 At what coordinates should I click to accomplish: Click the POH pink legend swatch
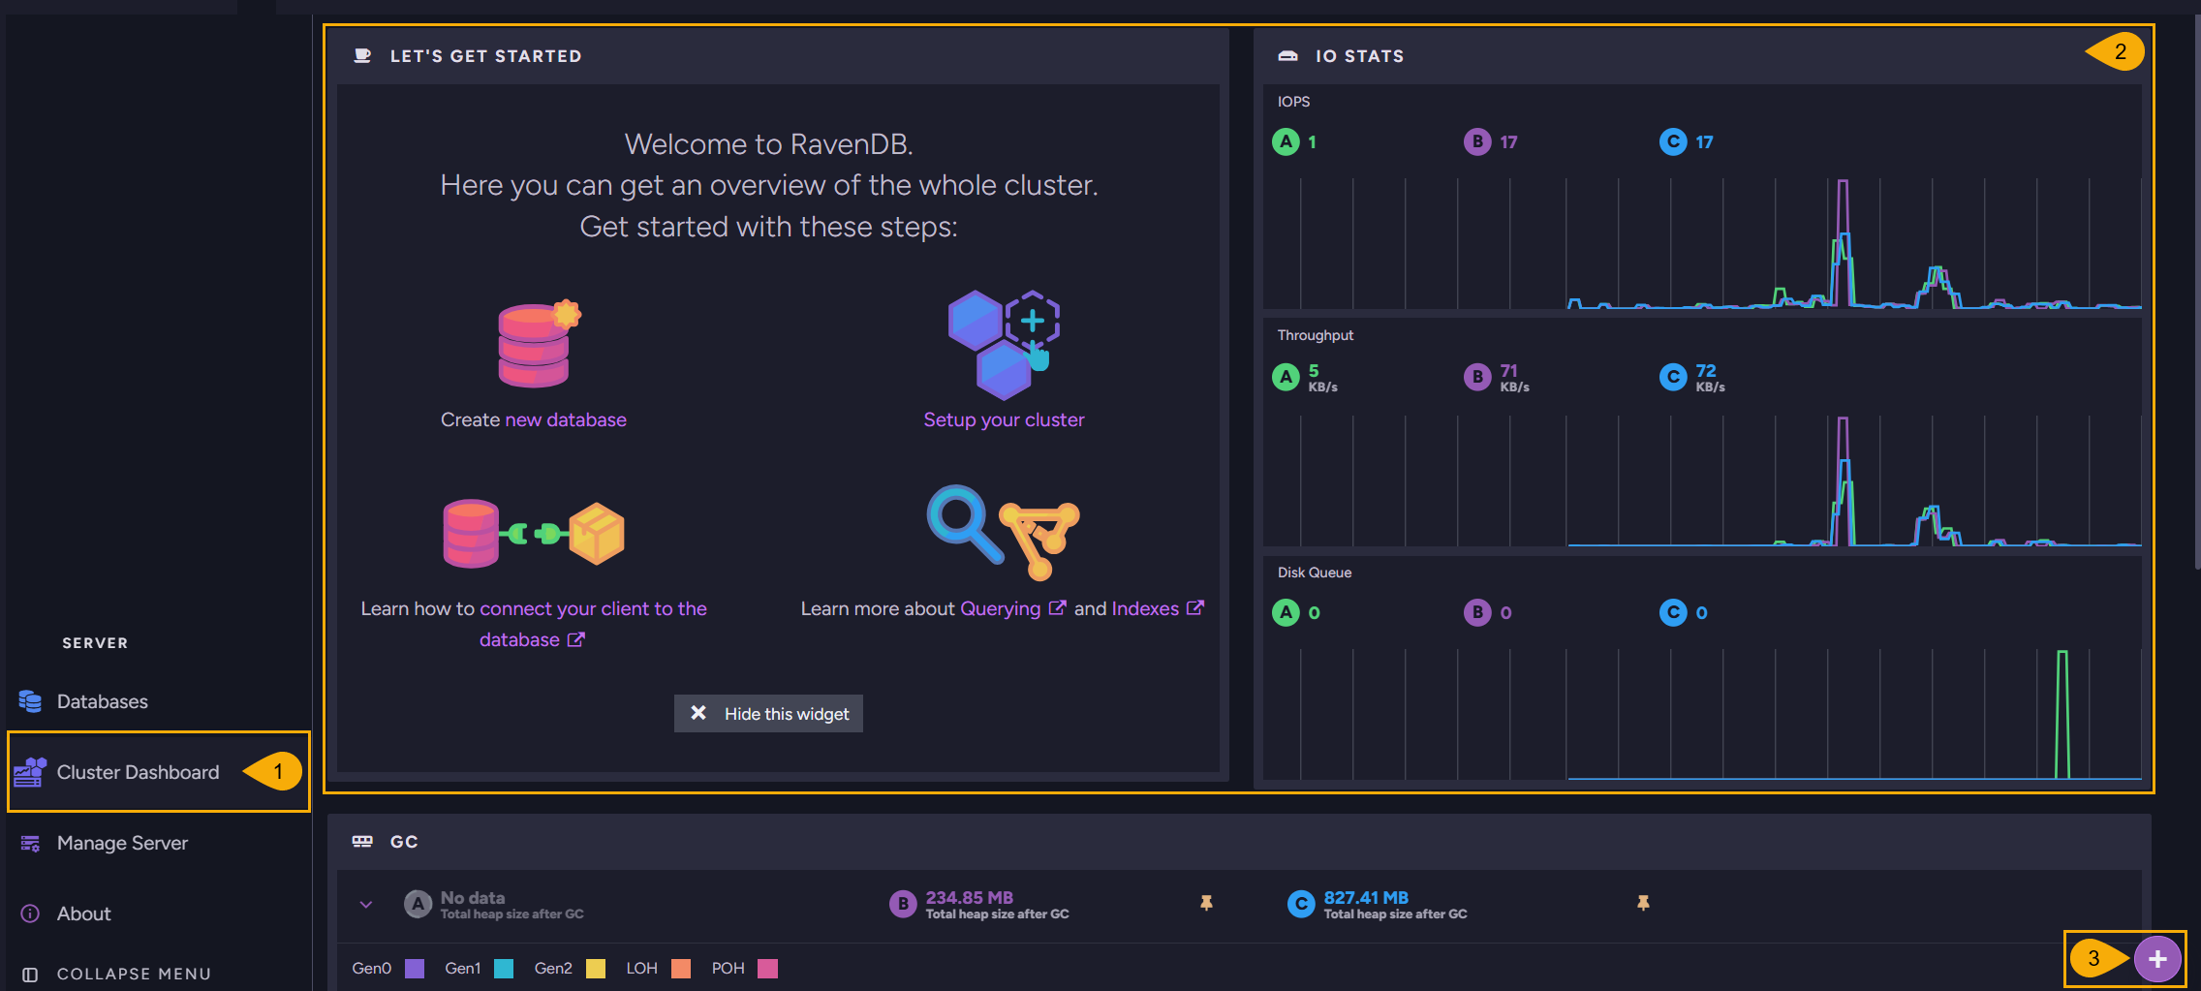[x=768, y=969]
